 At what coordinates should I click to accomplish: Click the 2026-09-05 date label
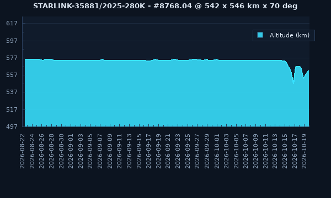point(90,151)
